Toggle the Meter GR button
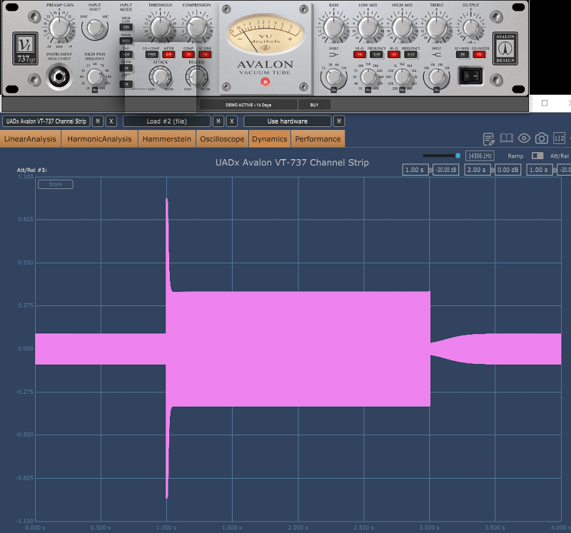571x533 pixels. 168,55
